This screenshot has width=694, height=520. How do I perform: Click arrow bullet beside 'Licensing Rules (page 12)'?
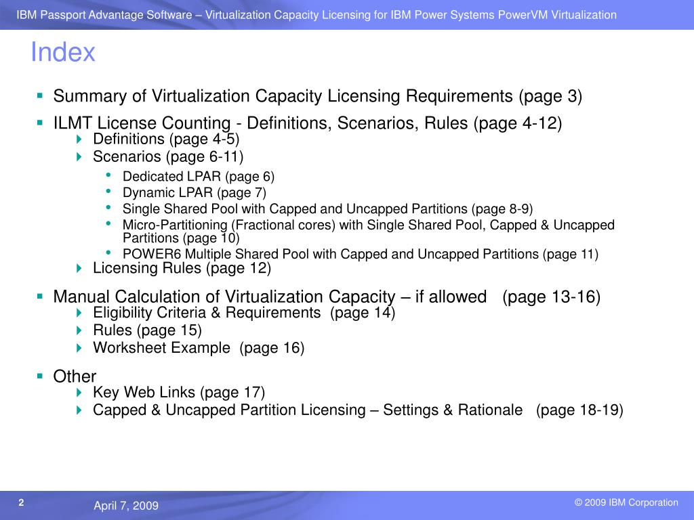79,268
